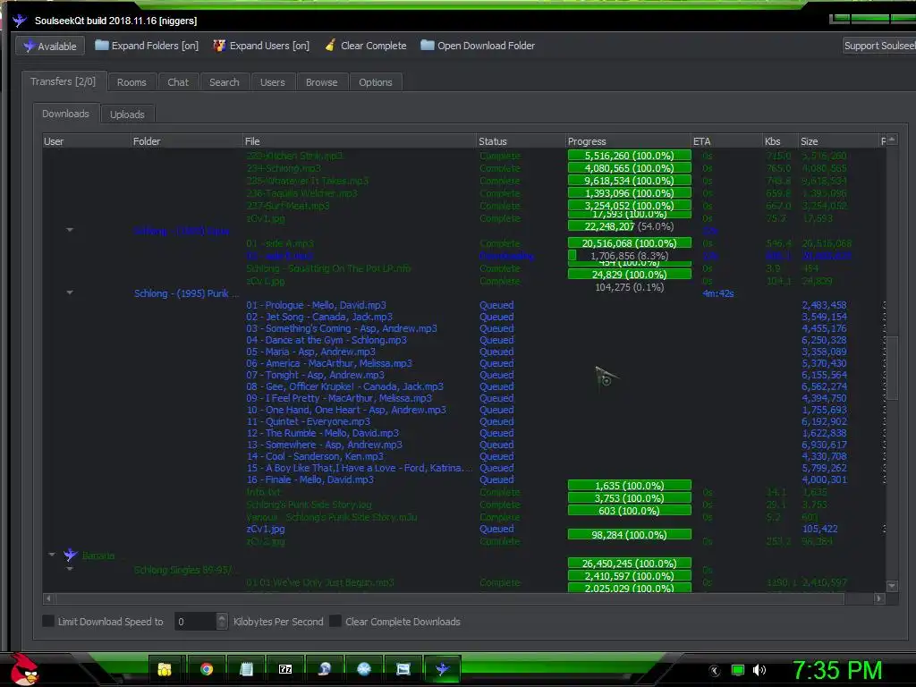Image resolution: width=916 pixels, height=687 pixels.
Task: Toggle Expand Users in the toolbar
Action: pos(261,46)
